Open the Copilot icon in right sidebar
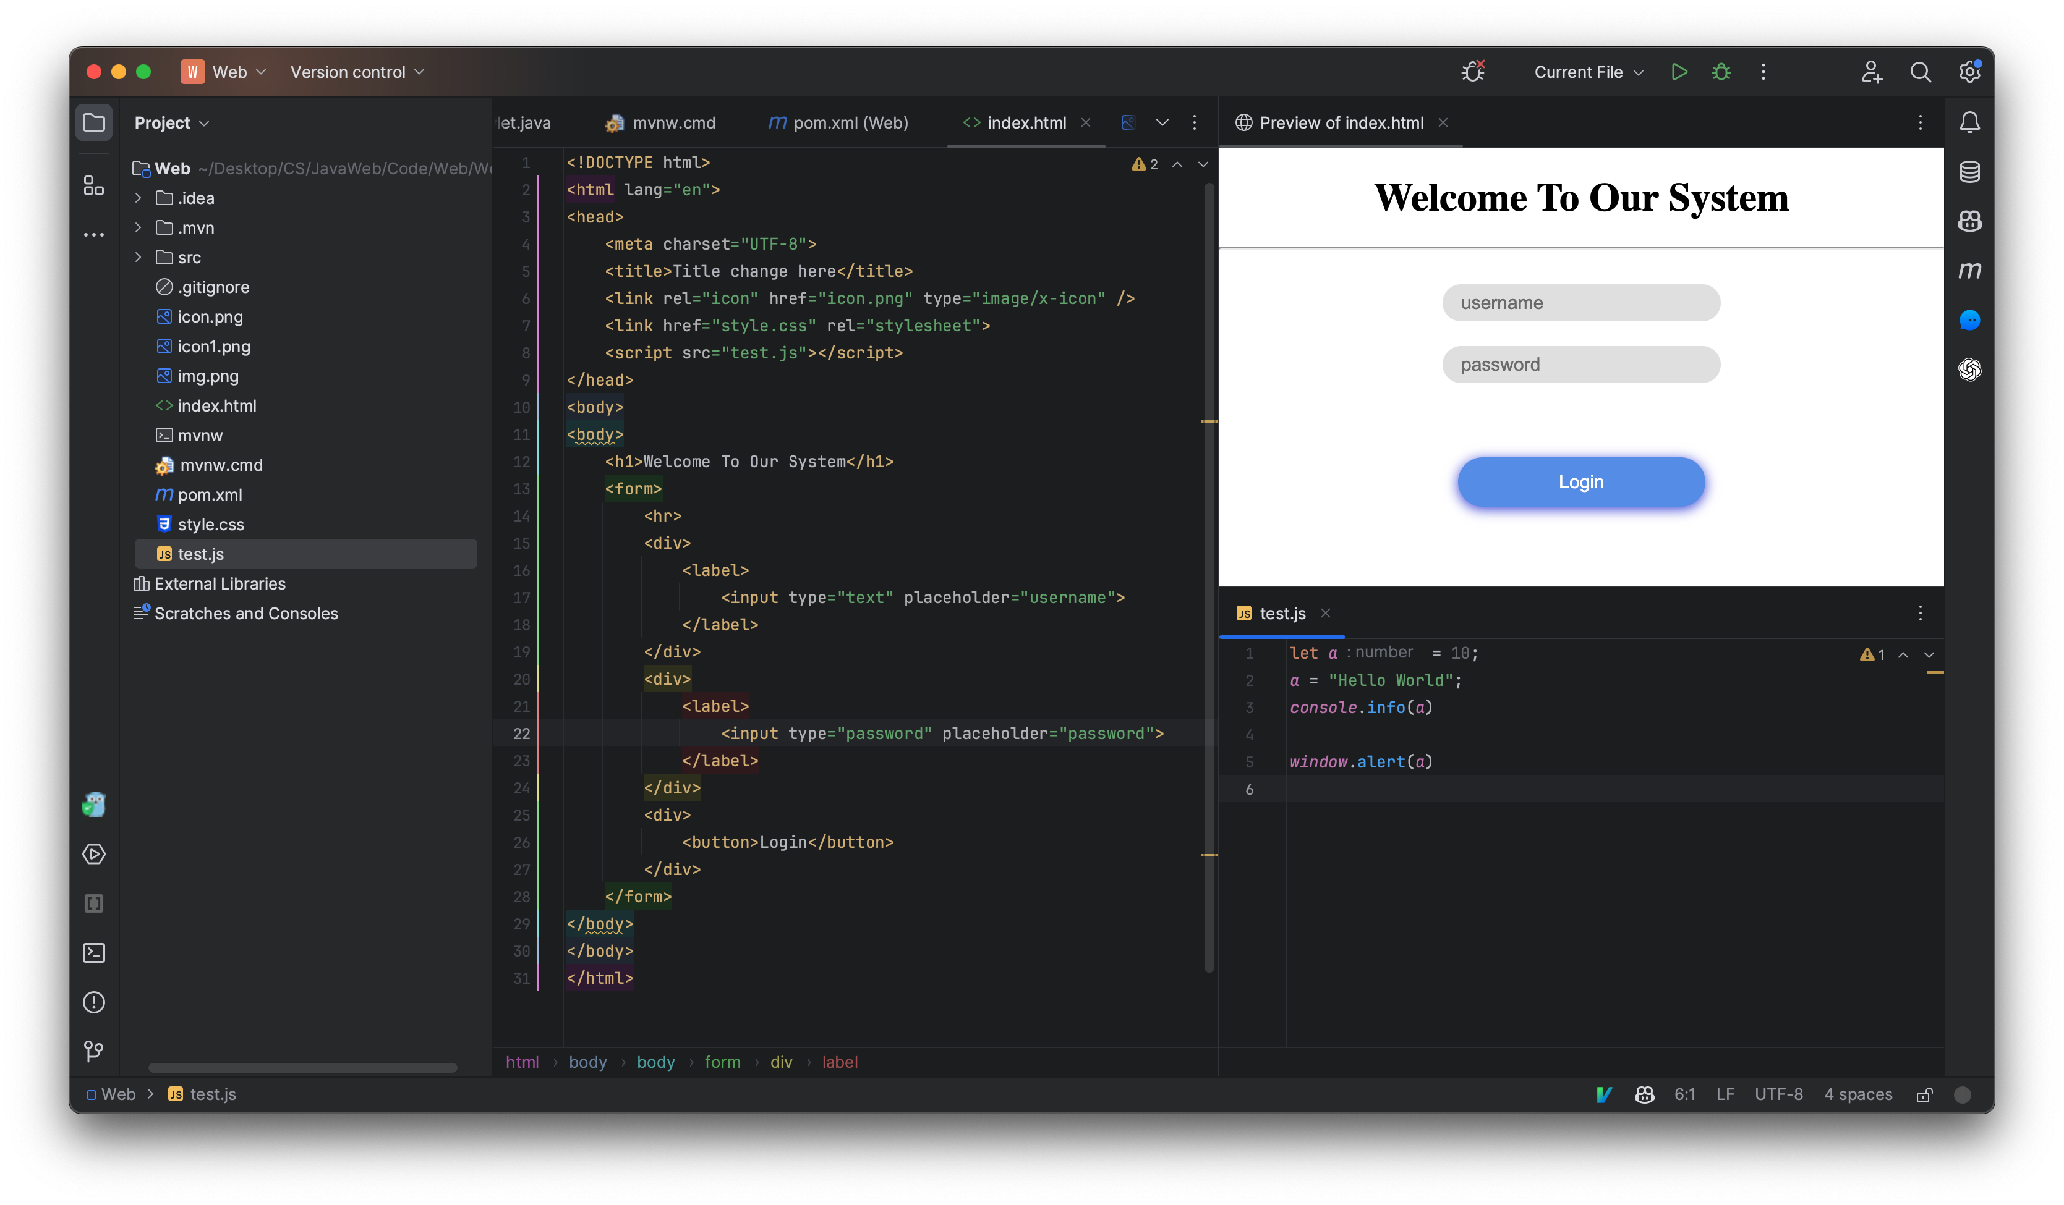Viewport: 2064px width, 1205px height. pos(1970,221)
